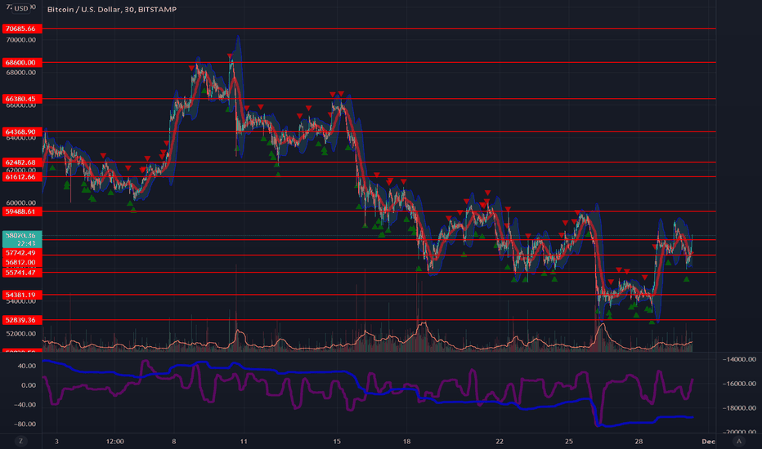Click the Dec time axis label
The width and height of the screenshot is (762, 449).
(708, 441)
